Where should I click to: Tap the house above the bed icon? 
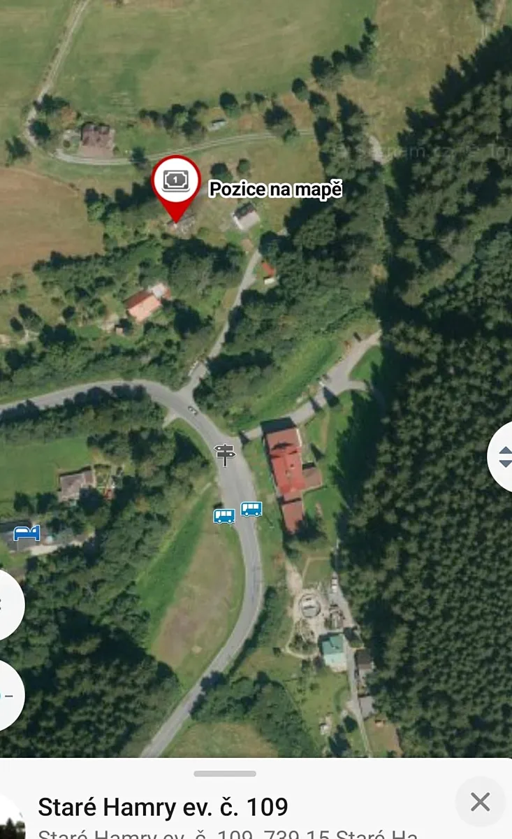(75, 484)
